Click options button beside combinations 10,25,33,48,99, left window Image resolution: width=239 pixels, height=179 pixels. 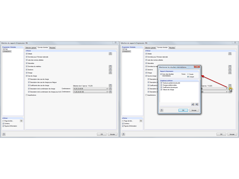(110, 89)
